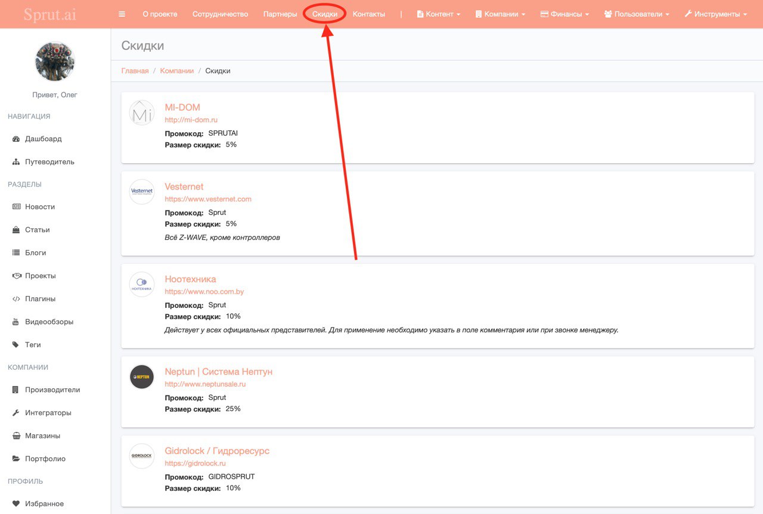Click the Компании building icon in navbar
763x514 pixels.
pyautogui.click(x=478, y=14)
